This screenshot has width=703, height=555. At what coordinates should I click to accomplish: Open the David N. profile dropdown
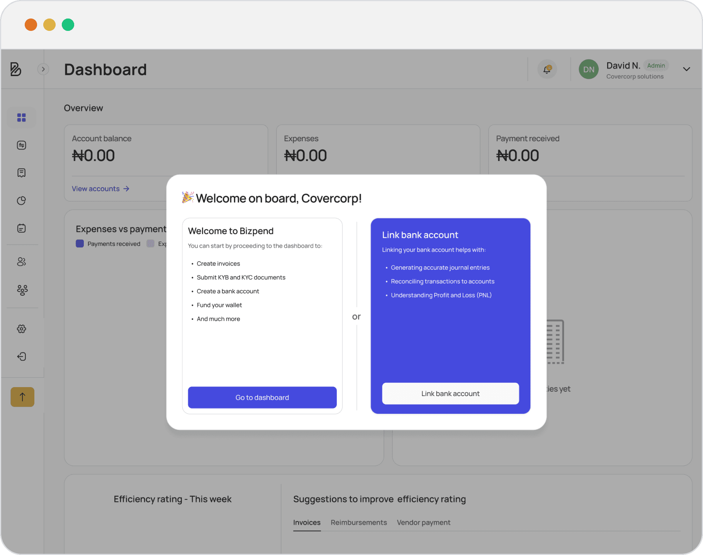686,69
